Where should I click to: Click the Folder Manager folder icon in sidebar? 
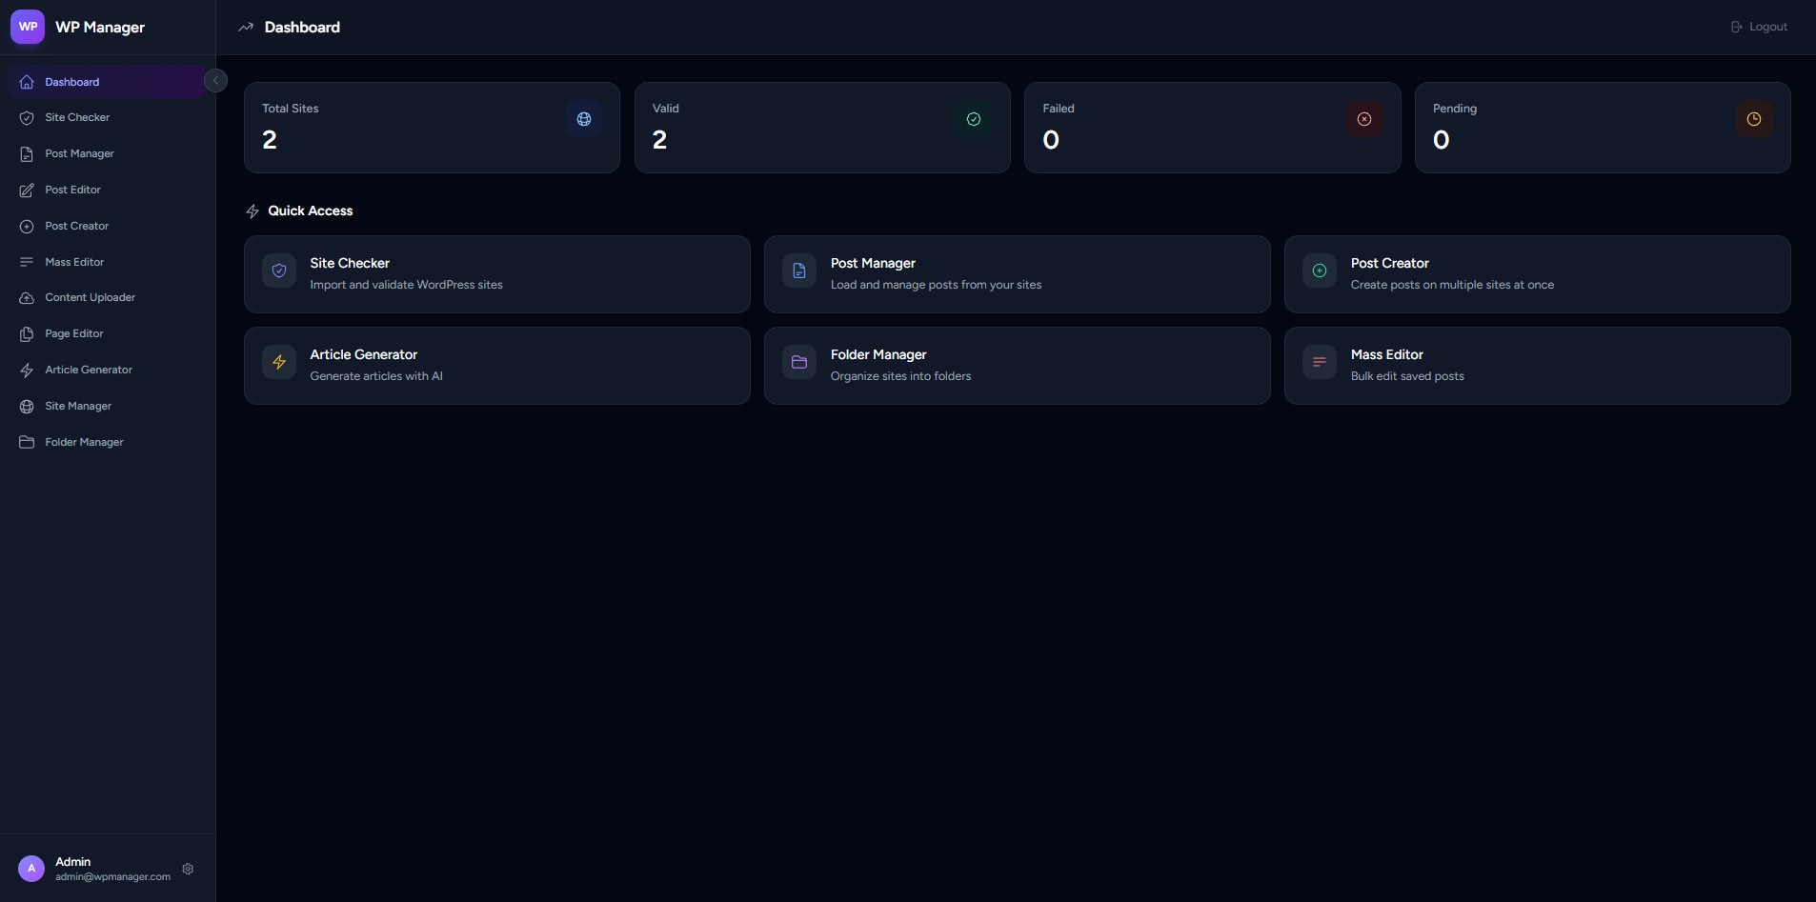point(27,442)
